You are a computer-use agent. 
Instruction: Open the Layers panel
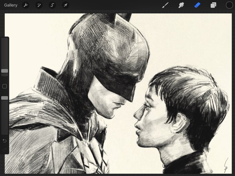coord(213,5)
